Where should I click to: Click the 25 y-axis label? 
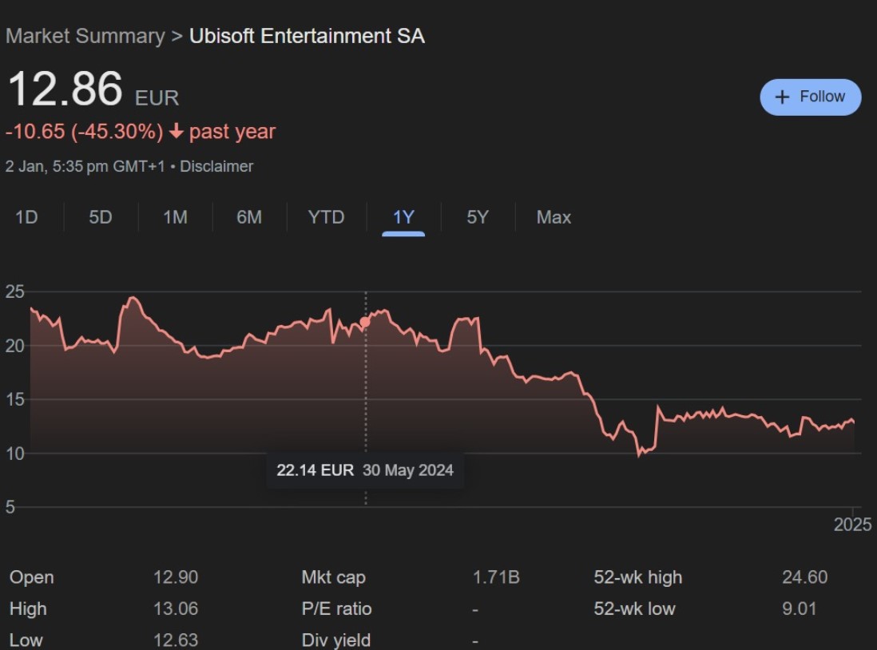[x=14, y=291]
